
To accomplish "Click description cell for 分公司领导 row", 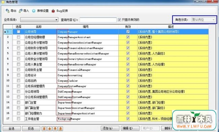I will tap(173, 92).
